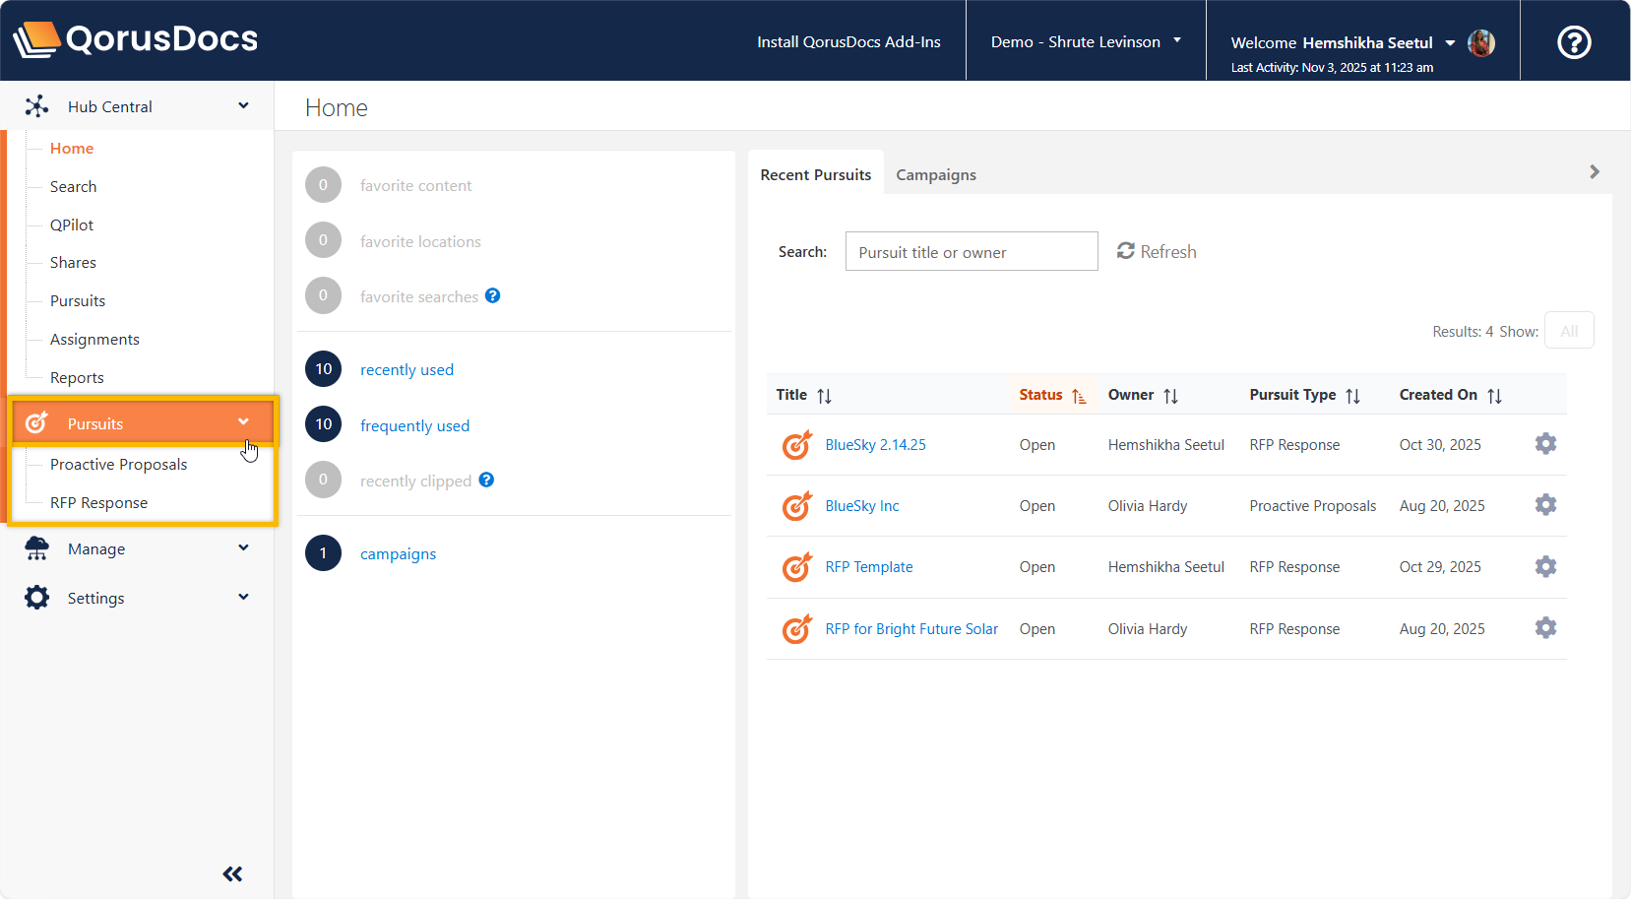Click the info icon next to favorite searches
This screenshot has width=1631, height=899.
(x=493, y=295)
